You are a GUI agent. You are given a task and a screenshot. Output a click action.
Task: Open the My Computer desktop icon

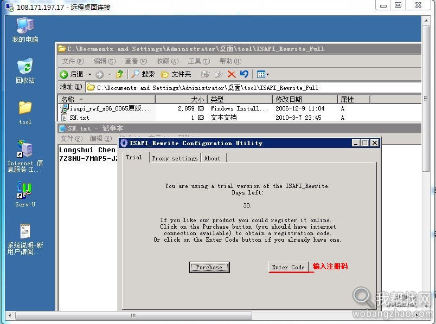(x=25, y=30)
